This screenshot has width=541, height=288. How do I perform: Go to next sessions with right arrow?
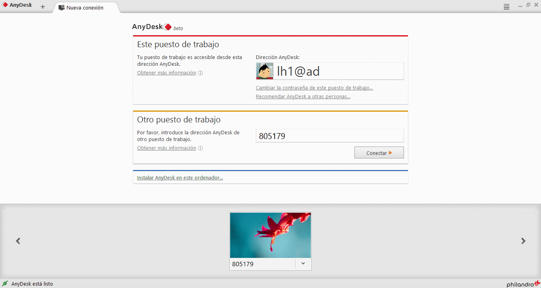click(x=523, y=240)
